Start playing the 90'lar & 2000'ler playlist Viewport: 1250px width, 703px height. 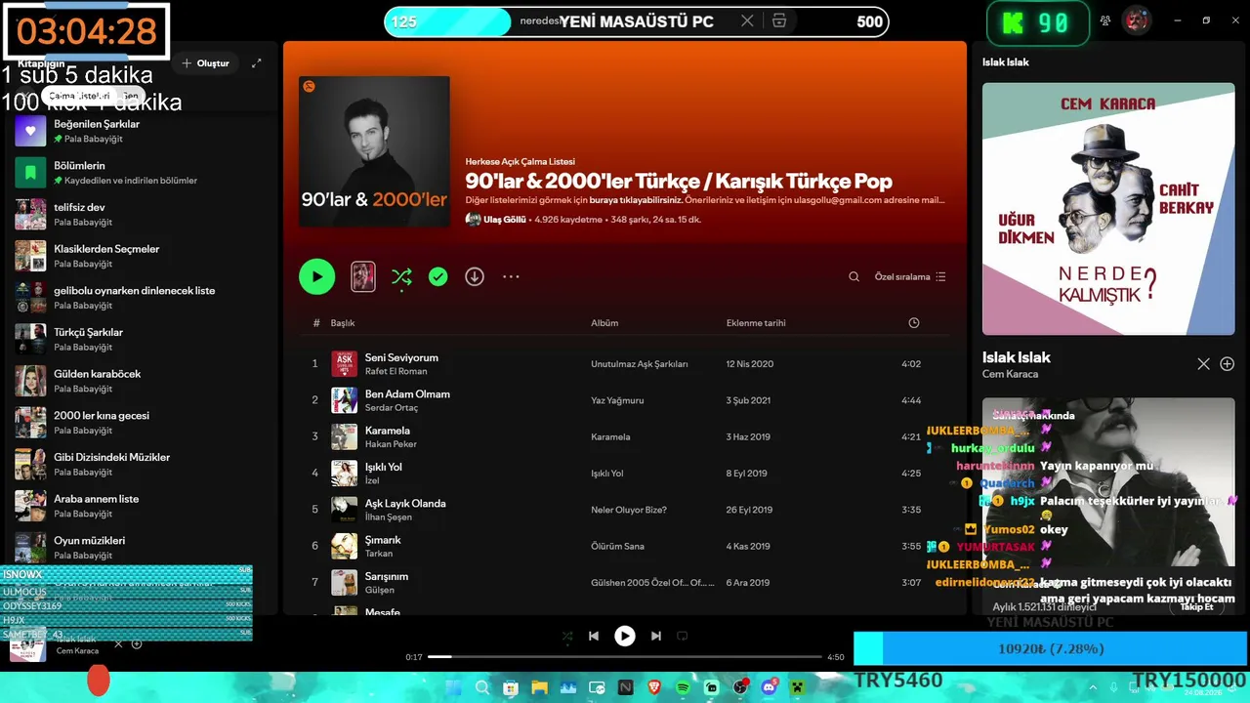coord(316,276)
